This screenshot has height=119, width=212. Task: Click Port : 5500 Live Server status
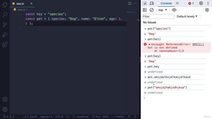[x=100, y=117]
